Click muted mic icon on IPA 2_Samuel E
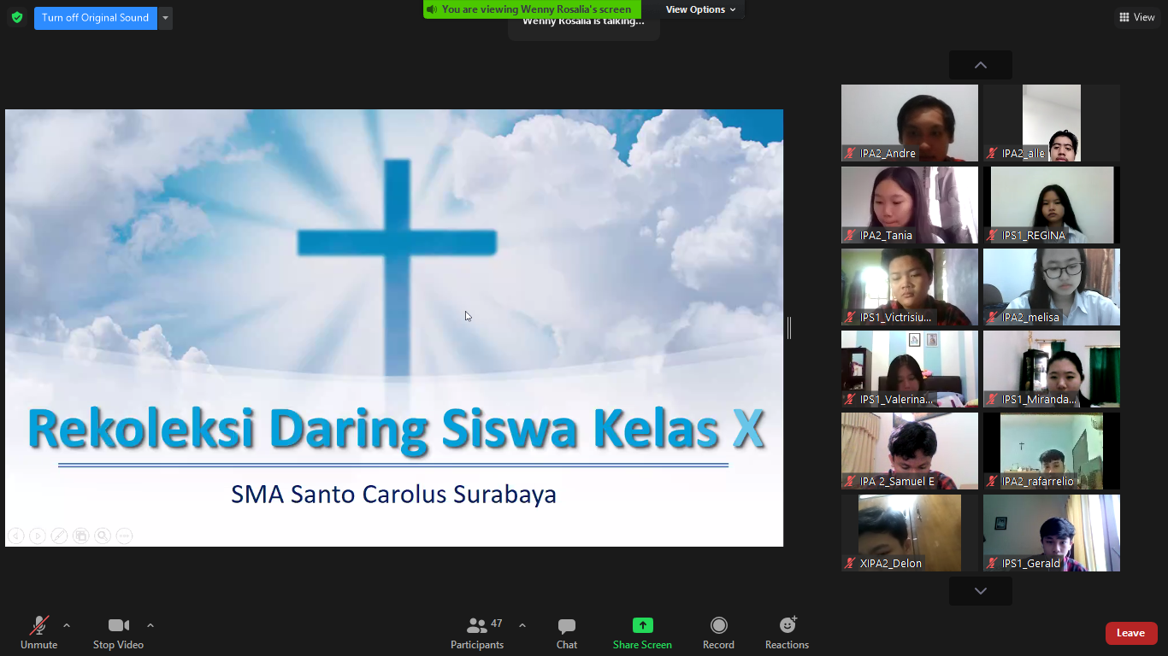Screen dimensions: 1168x656 [851, 482]
